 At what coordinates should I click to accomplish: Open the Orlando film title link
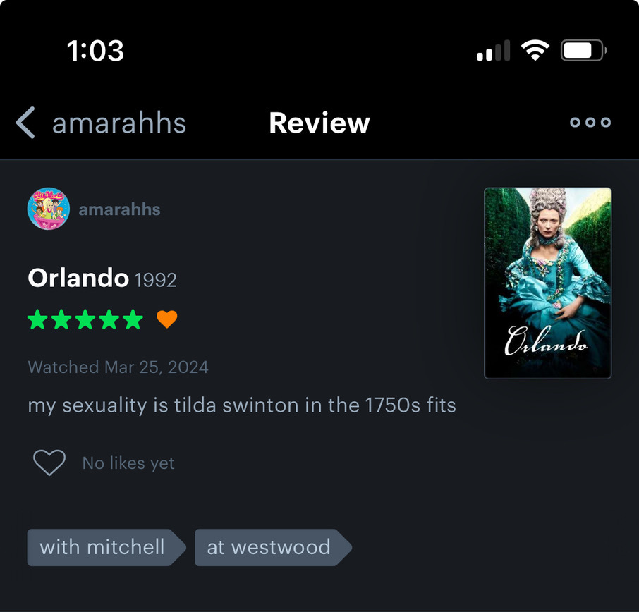pos(78,278)
